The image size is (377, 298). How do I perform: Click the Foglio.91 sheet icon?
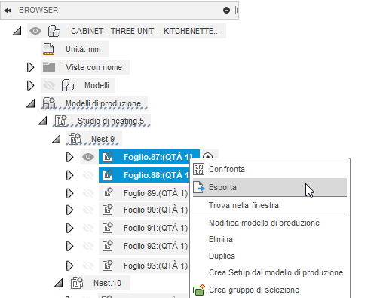pyautogui.click(x=108, y=228)
